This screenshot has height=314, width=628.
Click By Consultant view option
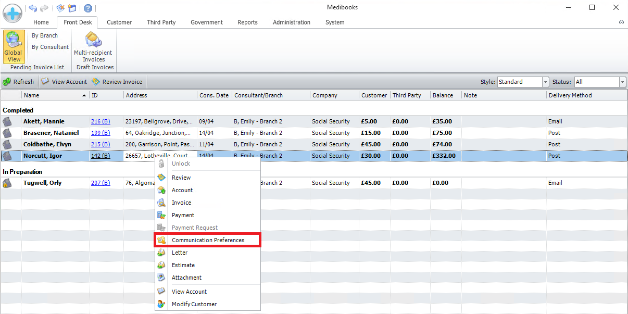pos(50,47)
